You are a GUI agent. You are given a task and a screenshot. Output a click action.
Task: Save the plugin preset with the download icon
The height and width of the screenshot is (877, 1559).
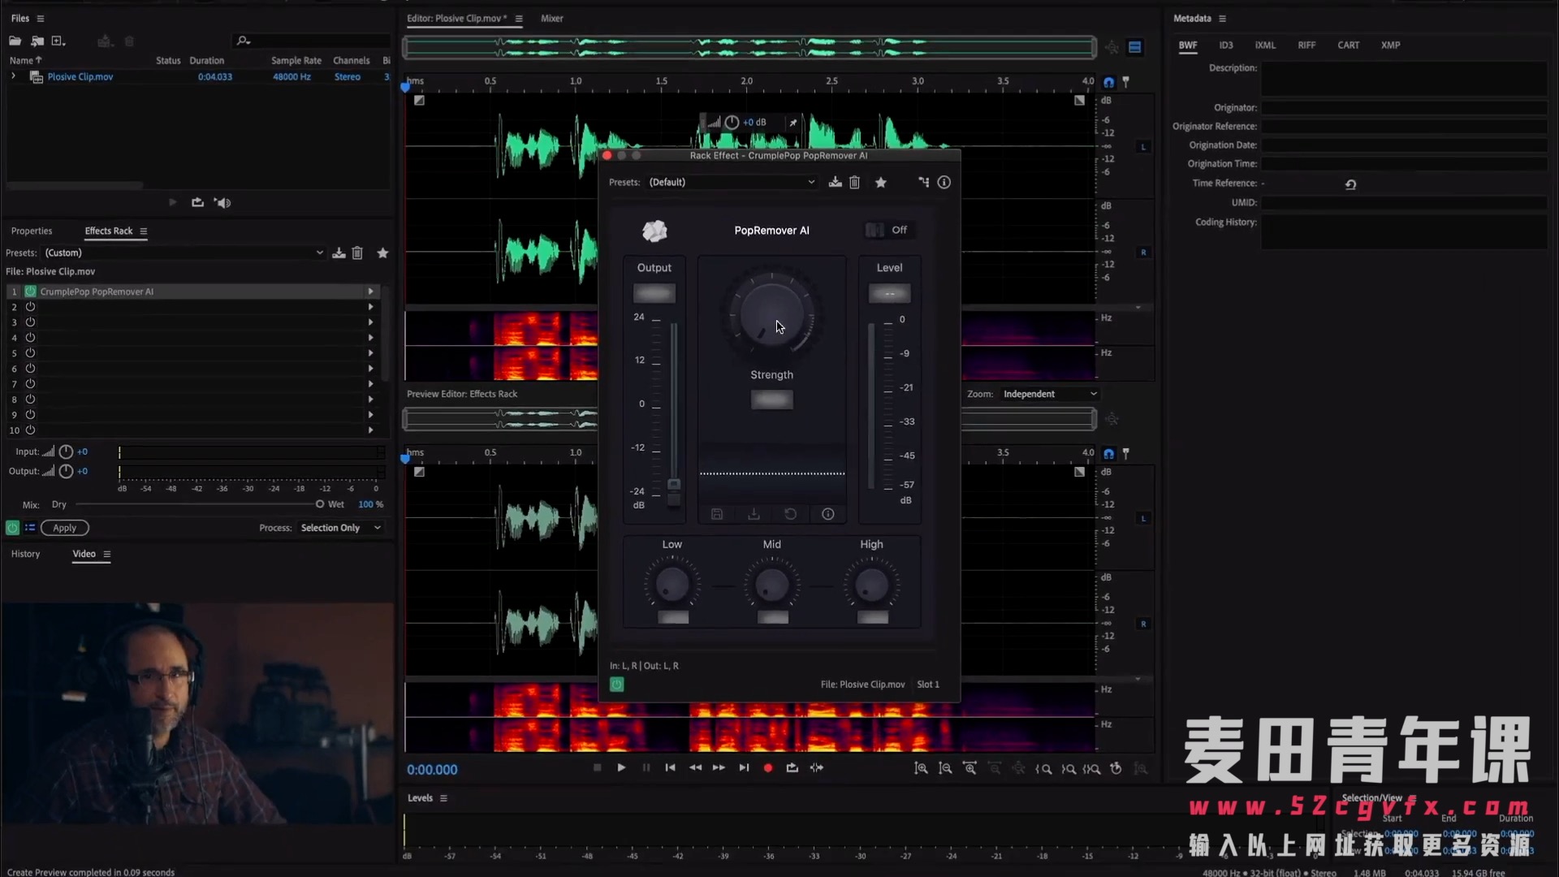coord(835,182)
